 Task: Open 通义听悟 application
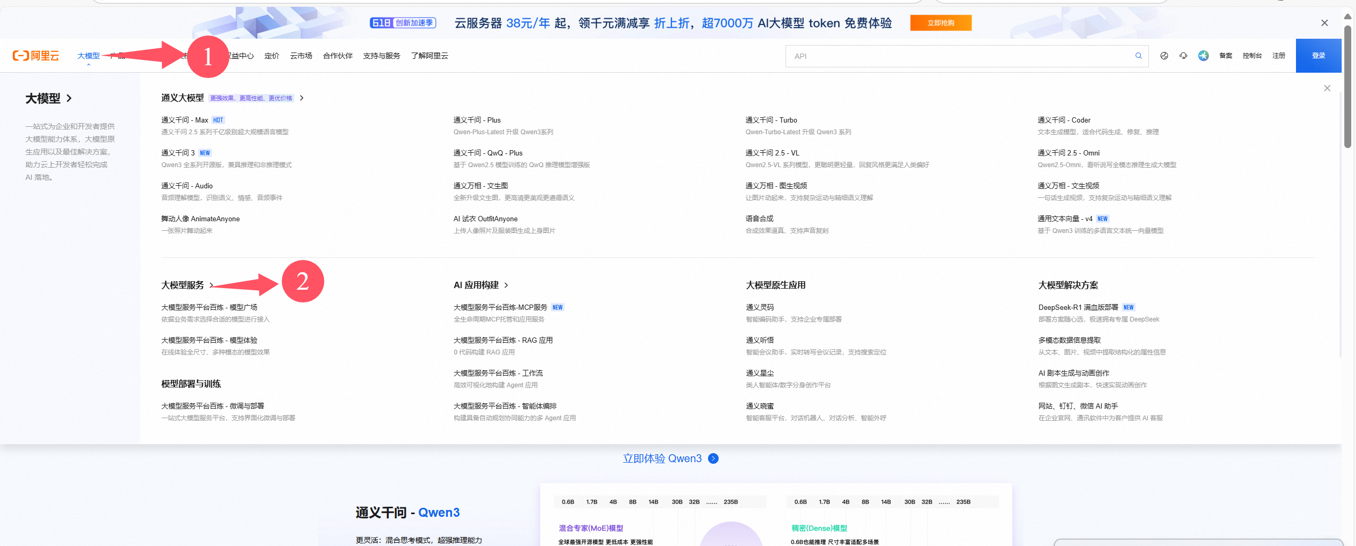tap(760, 341)
